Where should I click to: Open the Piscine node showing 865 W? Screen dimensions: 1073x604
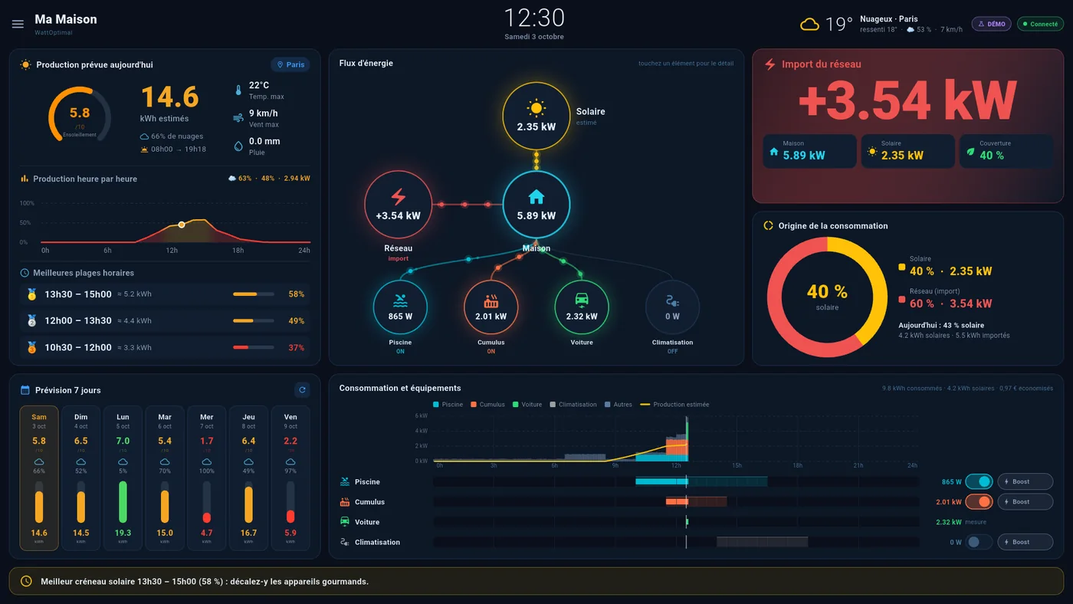(x=400, y=307)
